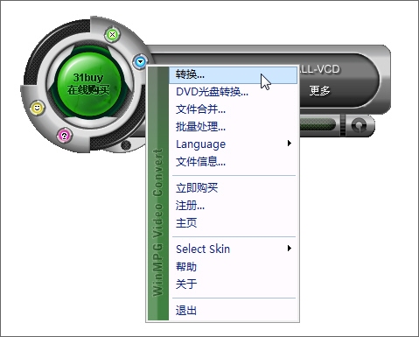This screenshot has width=419, height=337.
Task: Expand the Select Skin submenu
Action: 234,249
